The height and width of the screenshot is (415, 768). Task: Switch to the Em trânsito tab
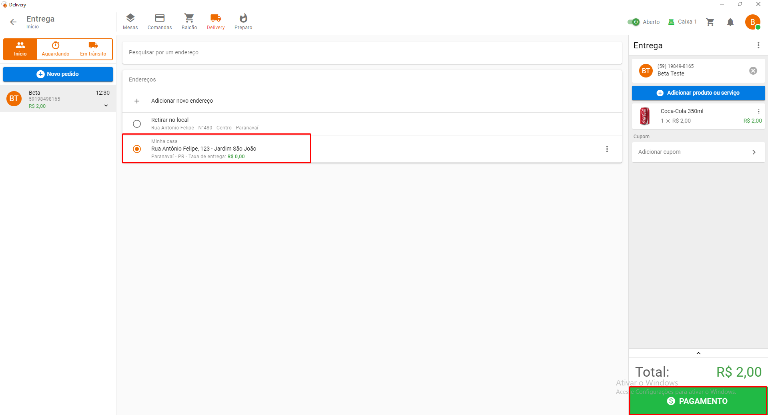tap(93, 49)
